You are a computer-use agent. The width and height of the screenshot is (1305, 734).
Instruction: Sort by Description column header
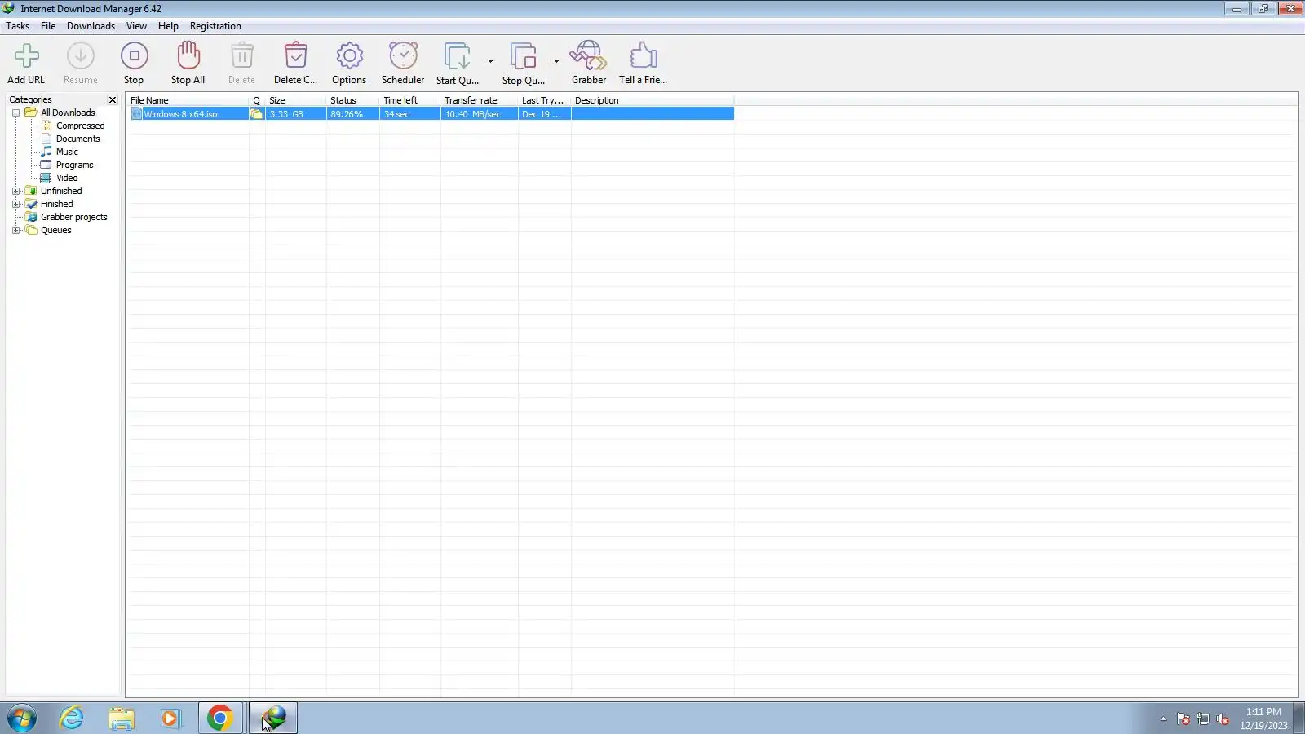(652, 100)
